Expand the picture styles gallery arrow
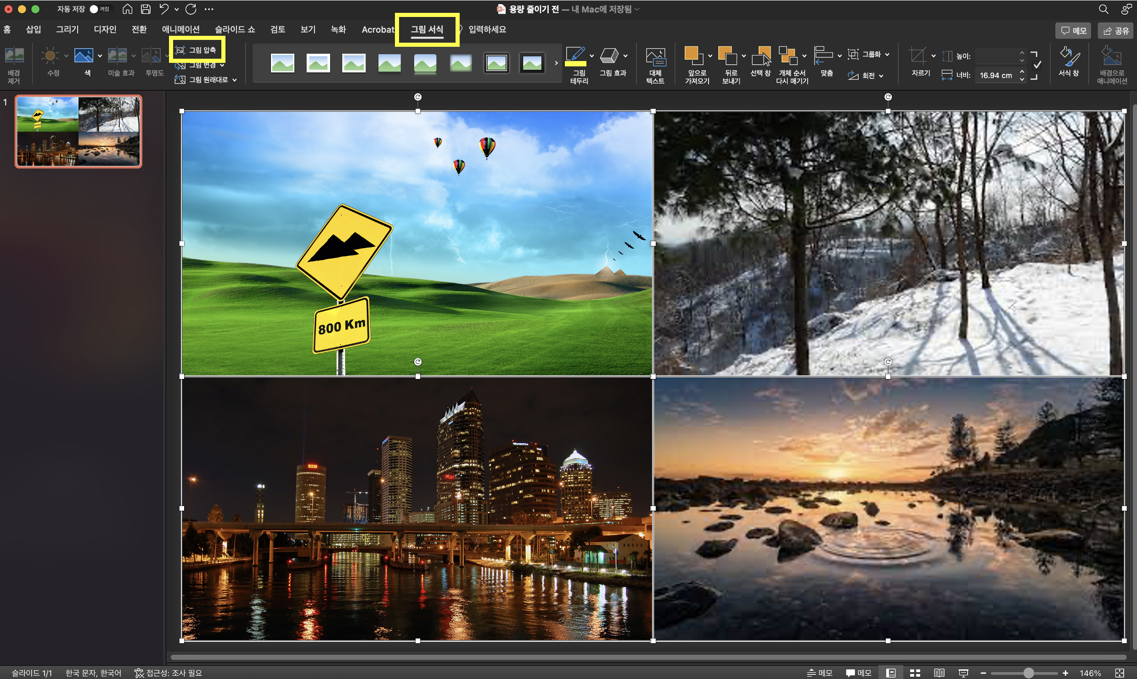Screen dimensions: 1137x679 [x=556, y=63]
